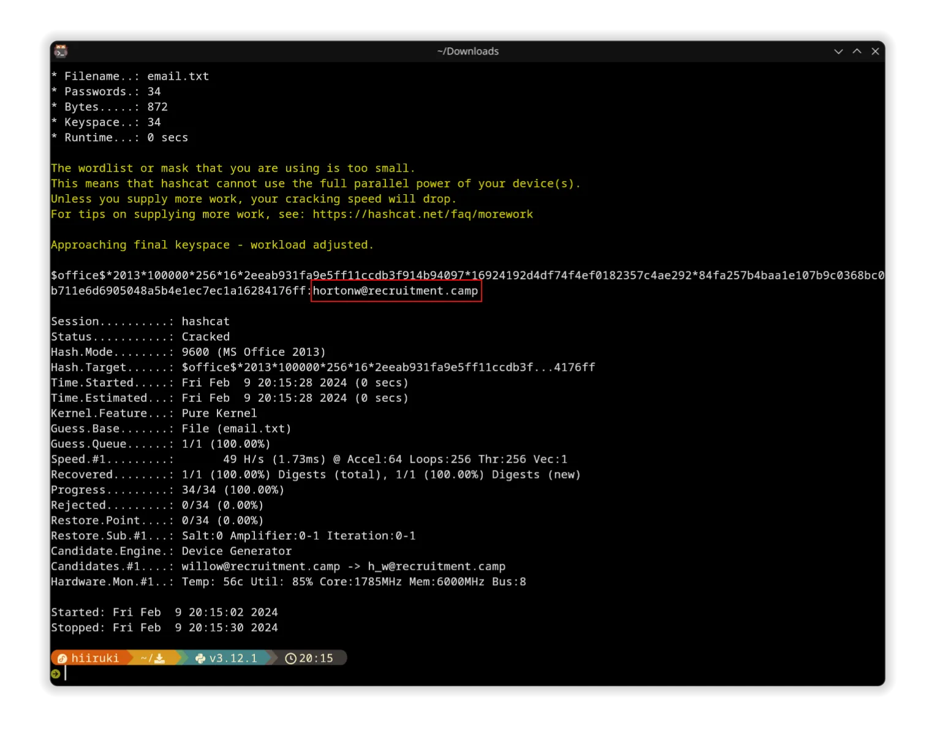Open the hashcat.net/faq/morework link

click(x=423, y=214)
